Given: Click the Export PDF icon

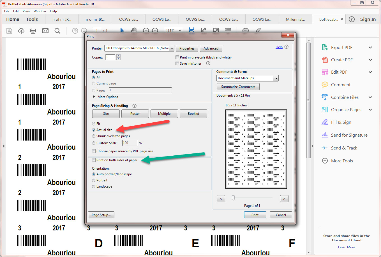Looking at the screenshot, I should [325, 47].
